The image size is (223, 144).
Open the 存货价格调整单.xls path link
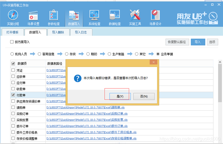coord(91,138)
